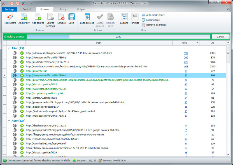The width and height of the screenshot is (233, 165).
Task: Click the checking proxies progress bar
Action: pos(118,37)
